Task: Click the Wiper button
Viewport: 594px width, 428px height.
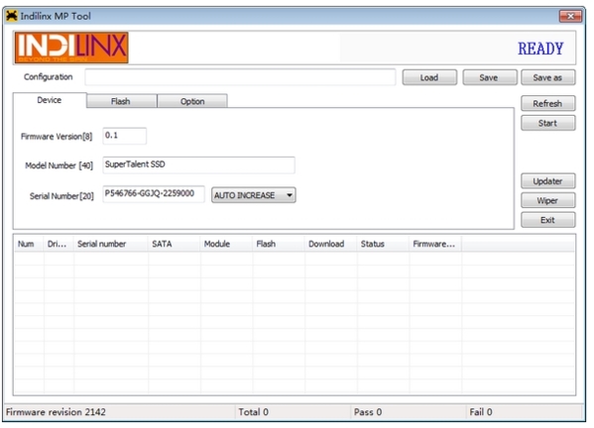Action: 547,200
